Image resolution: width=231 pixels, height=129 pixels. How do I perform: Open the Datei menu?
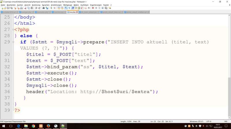point(3,5)
